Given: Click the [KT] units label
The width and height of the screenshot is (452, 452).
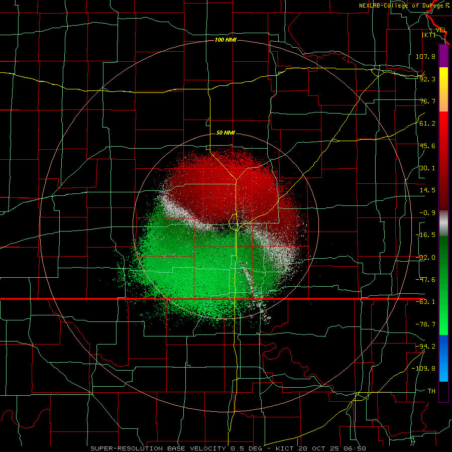Looking at the screenshot, I should [429, 35].
